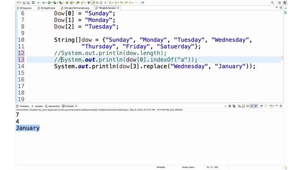
Task: Click the Writable status bar entry
Action: [x=161, y=167]
